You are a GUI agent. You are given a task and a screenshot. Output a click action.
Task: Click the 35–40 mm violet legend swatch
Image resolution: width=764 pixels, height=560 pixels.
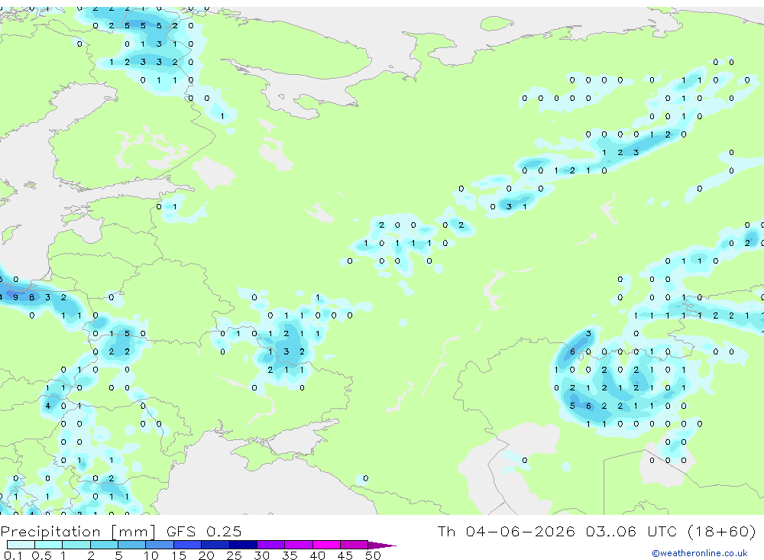coord(299,545)
